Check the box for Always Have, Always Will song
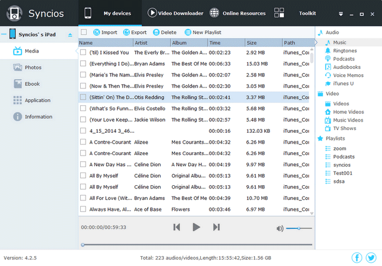 pyautogui.click(x=83, y=209)
